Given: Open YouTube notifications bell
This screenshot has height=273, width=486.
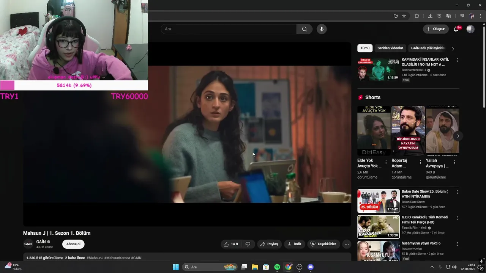Looking at the screenshot, I should point(456,29).
